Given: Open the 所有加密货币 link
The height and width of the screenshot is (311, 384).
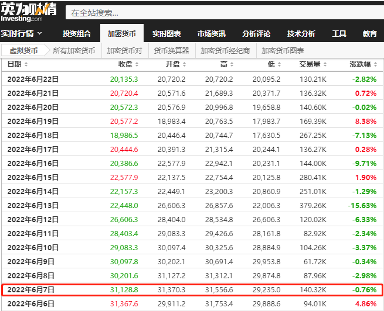Looking at the screenshot, I should pos(74,50).
